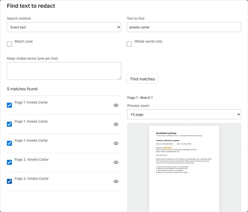This screenshot has width=248, height=212.
Task: Enable the Whole words only checkbox
Action: coord(129,44)
